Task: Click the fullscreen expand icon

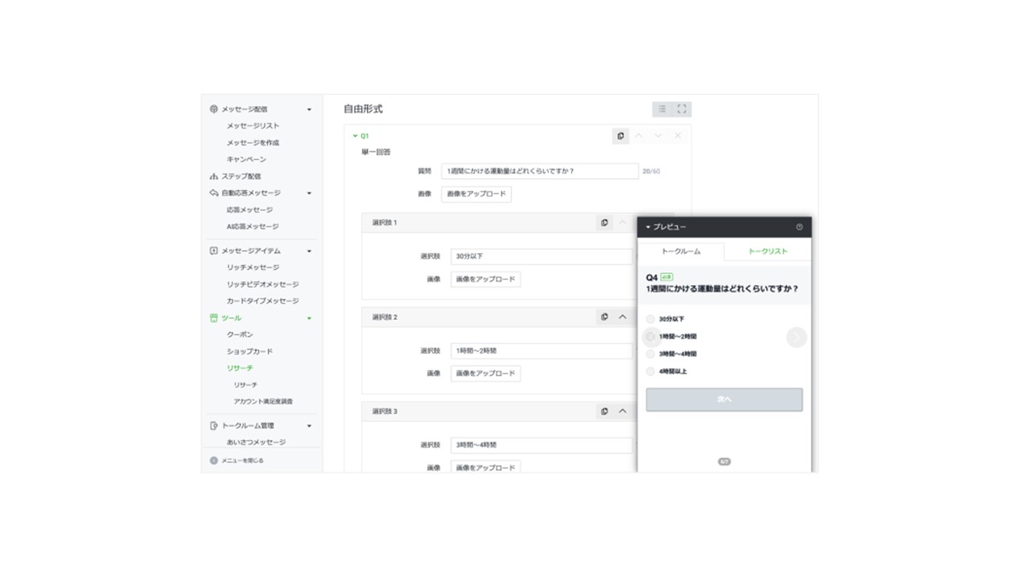Action: click(681, 109)
